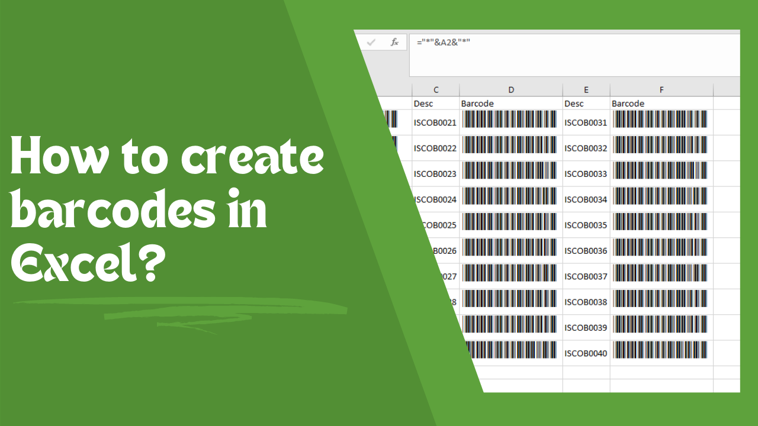Select column C header
This screenshot has height=426, width=758.
(436, 90)
